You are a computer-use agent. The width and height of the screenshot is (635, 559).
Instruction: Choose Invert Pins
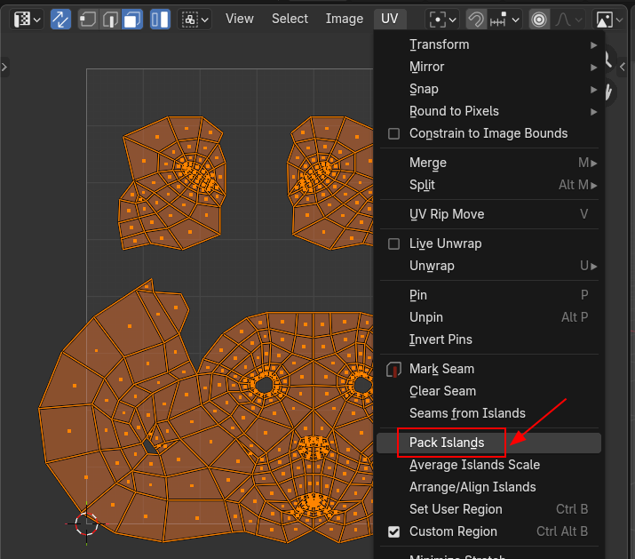488,339
